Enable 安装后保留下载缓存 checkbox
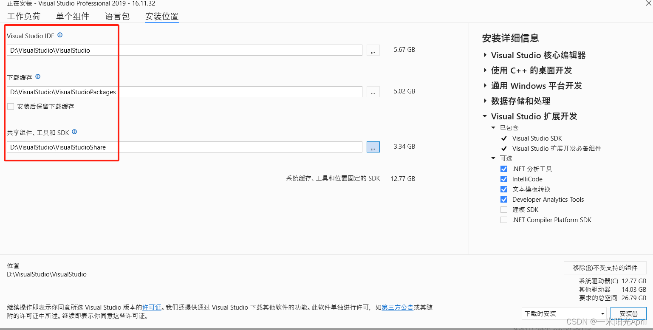653x330 pixels. [x=11, y=107]
